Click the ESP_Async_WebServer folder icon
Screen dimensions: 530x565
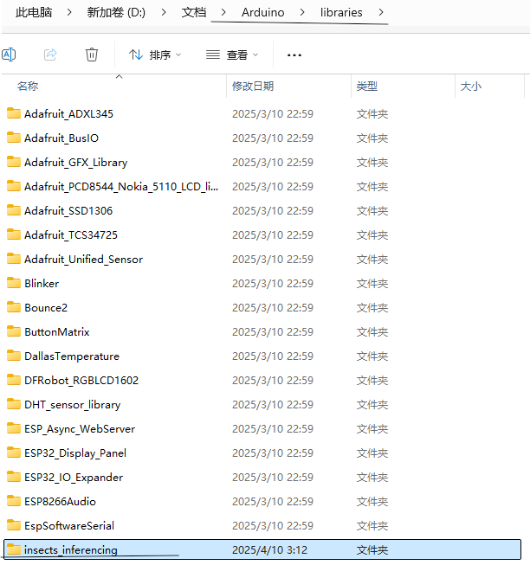point(14,428)
